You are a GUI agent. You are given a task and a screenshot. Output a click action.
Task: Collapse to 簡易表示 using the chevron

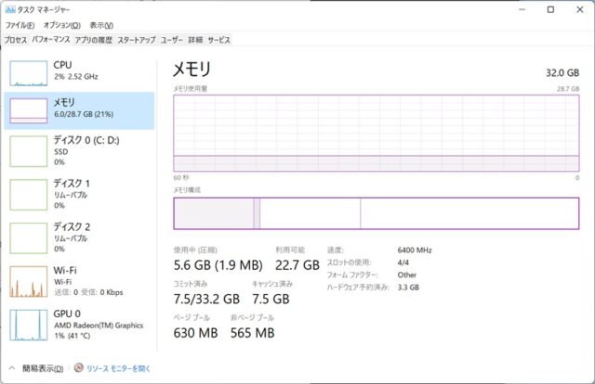tap(12, 368)
